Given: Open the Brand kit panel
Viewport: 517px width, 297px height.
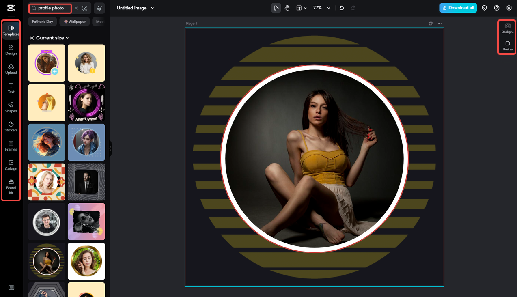Looking at the screenshot, I should point(11,186).
